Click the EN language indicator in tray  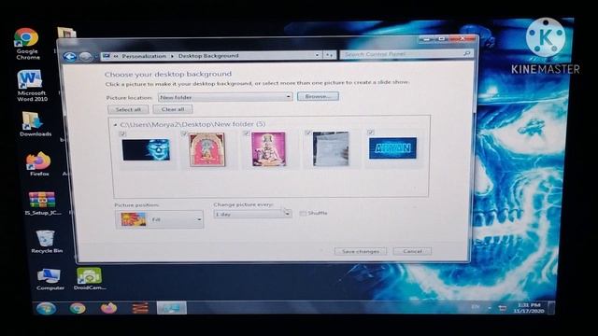click(x=476, y=307)
